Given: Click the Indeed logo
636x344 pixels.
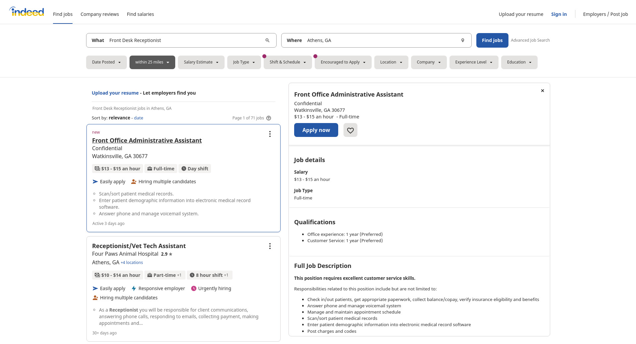Looking at the screenshot, I should (x=26, y=12).
